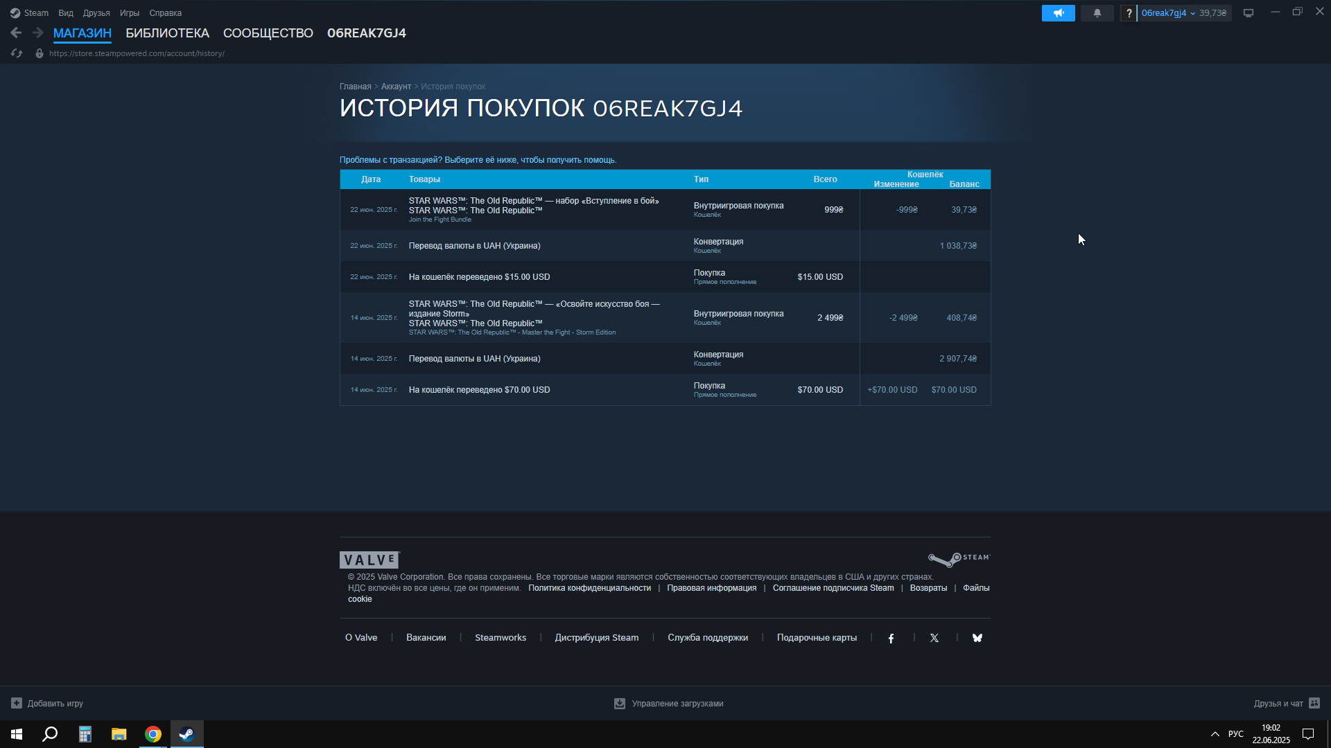1331x748 pixels.
Task: Open the Вид menu
Action: [x=66, y=13]
